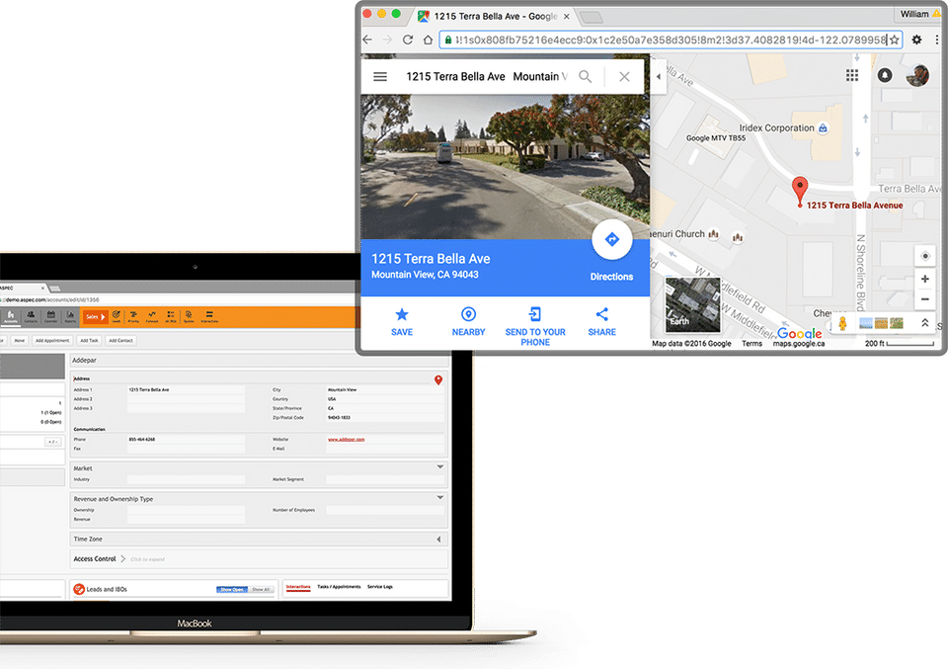Click the Move button
The width and height of the screenshot is (948, 669).
(x=20, y=341)
